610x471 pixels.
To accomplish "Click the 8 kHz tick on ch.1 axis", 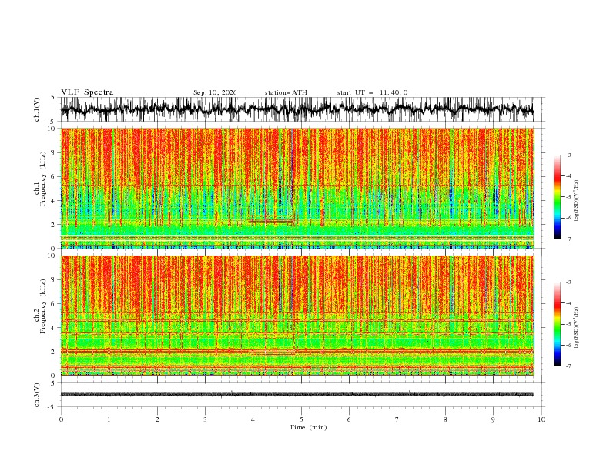I will pyautogui.click(x=54, y=152).
